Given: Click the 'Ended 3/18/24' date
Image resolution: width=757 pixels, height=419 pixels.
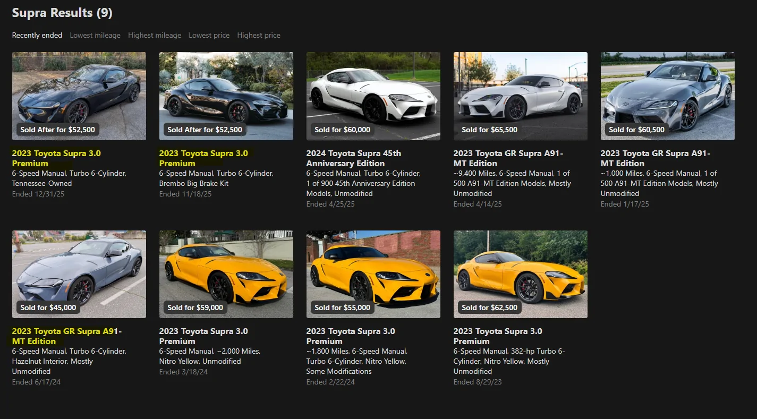Looking at the screenshot, I should (183, 372).
